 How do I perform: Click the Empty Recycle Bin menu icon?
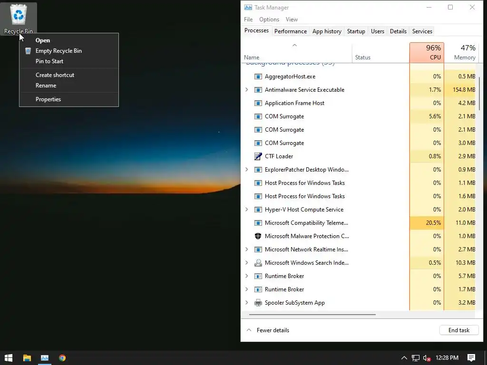28,51
